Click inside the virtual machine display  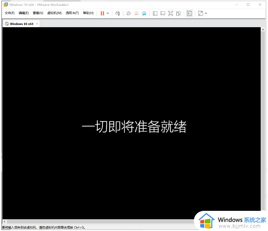131,123
